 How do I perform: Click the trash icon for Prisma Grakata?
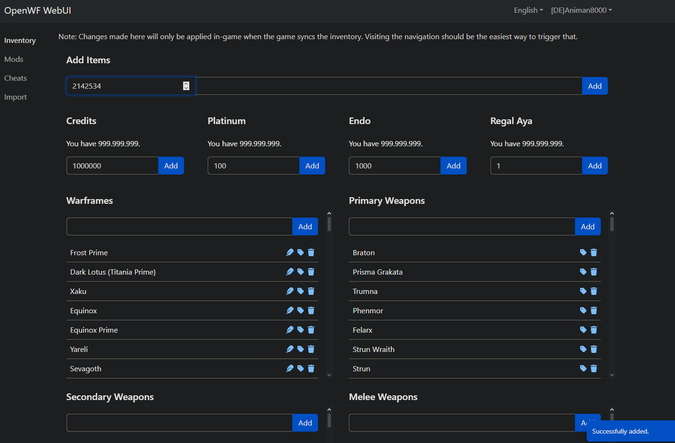tap(594, 272)
